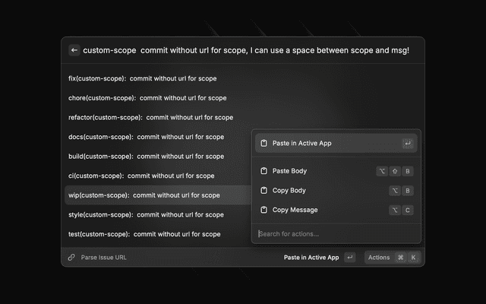Click the K key icon beside Actions

(x=414, y=258)
